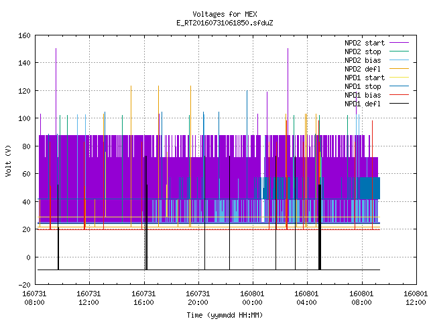Screen dimensions: 429x321
Task: Click the NPD2 bias legend label
Action: (363, 60)
